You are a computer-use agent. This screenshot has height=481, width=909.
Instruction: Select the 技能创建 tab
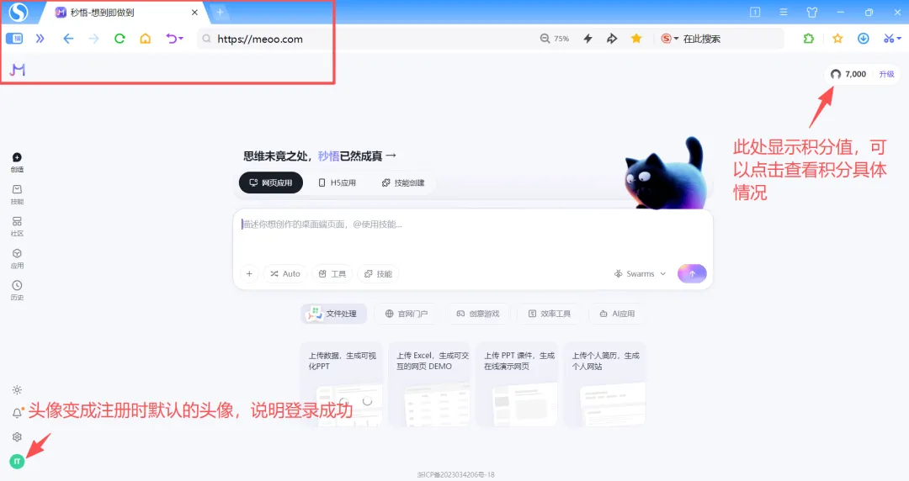tap(403, 182)
